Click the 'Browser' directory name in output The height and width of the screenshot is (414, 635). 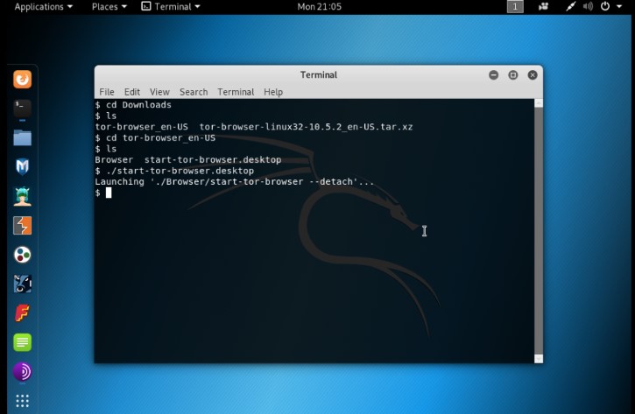[x=114, y=160]
